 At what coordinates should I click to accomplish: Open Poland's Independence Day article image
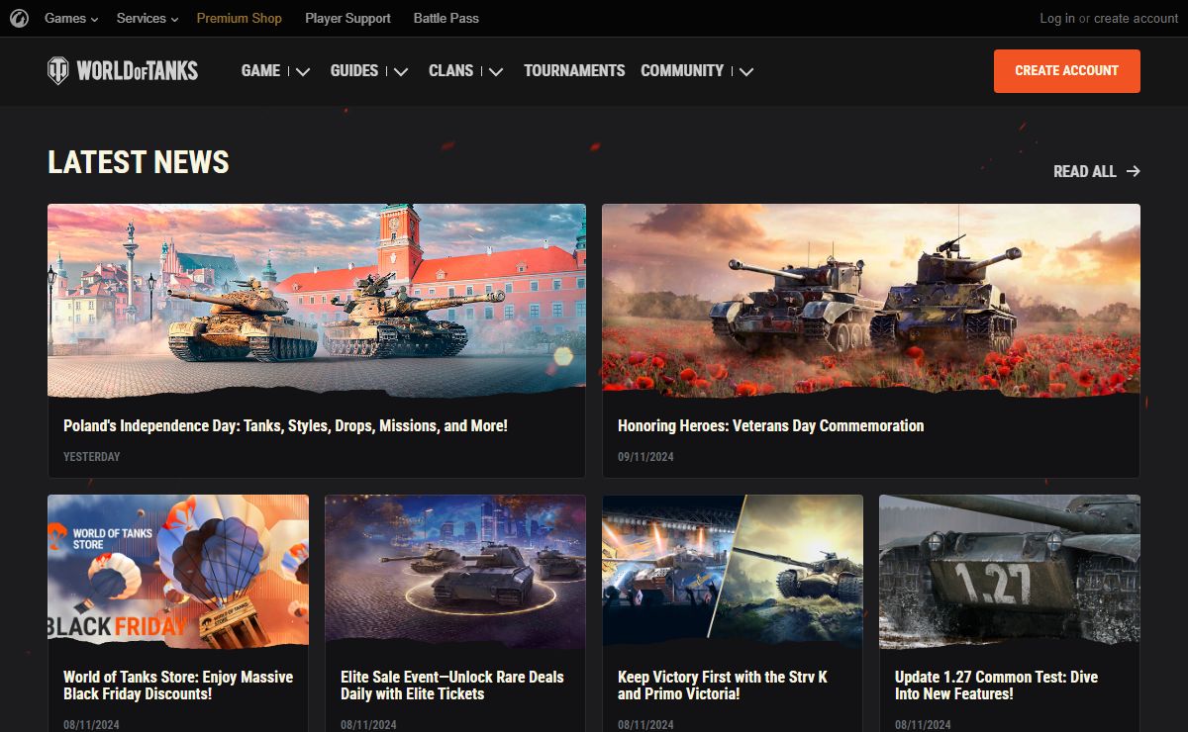[x=317, y=300]
